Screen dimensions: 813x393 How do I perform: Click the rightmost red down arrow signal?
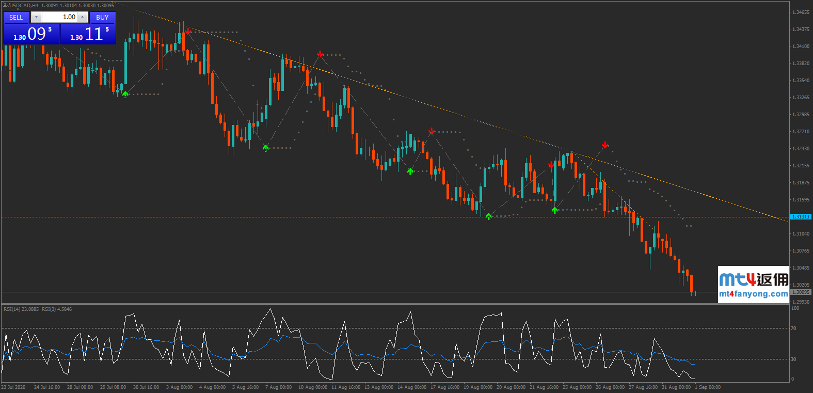[605, 145]
